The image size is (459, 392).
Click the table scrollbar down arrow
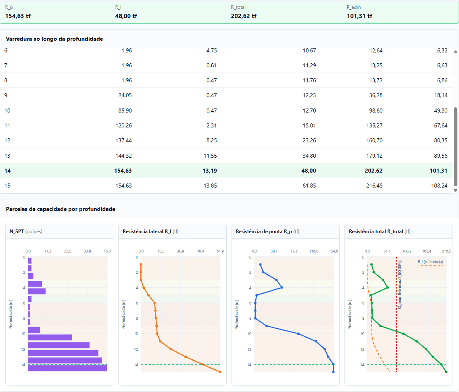[455, 190]
